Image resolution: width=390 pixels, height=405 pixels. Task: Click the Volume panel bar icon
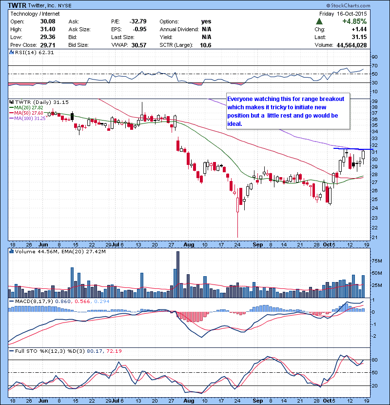click(11, 251)
